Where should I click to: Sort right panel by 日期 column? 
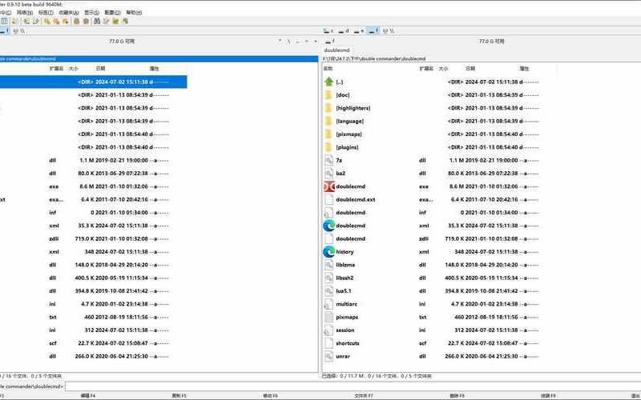(x=470, y=69)
